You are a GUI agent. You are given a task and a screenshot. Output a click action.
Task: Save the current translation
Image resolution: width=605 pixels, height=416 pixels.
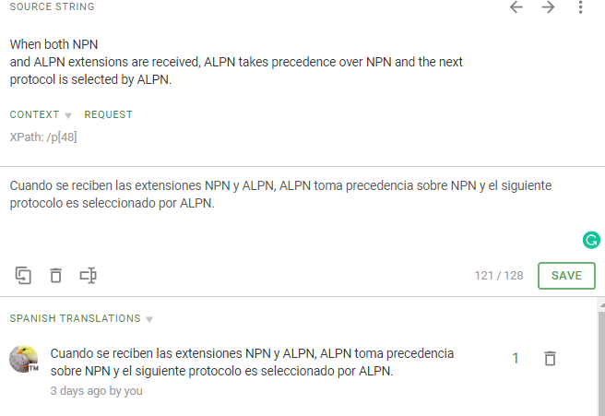566,275
